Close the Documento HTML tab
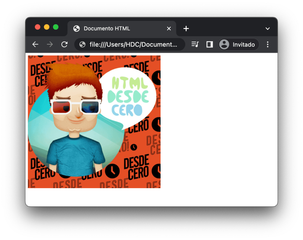The image size is (303, 240). click(x=169, y=28)
